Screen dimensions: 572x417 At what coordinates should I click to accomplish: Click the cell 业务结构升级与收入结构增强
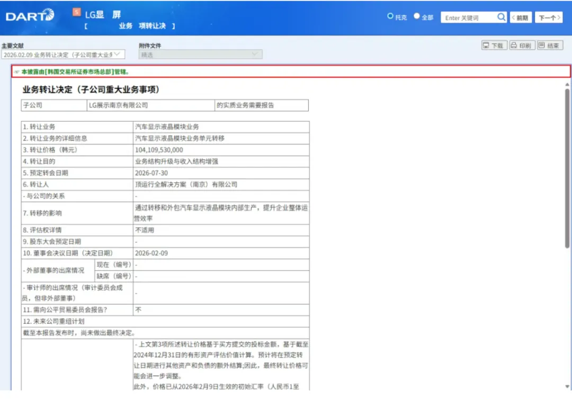(221, 161)
